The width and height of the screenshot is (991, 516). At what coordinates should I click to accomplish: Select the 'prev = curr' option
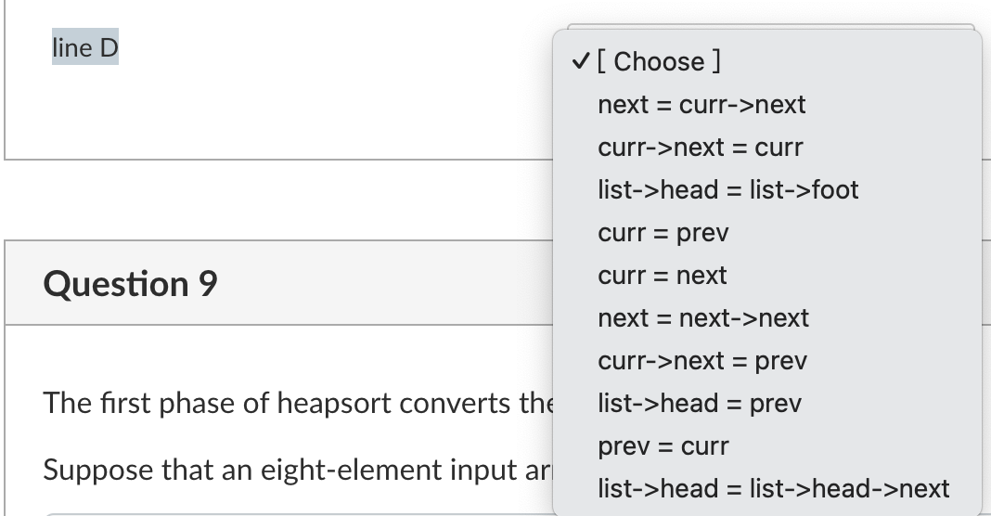(767, 445)
